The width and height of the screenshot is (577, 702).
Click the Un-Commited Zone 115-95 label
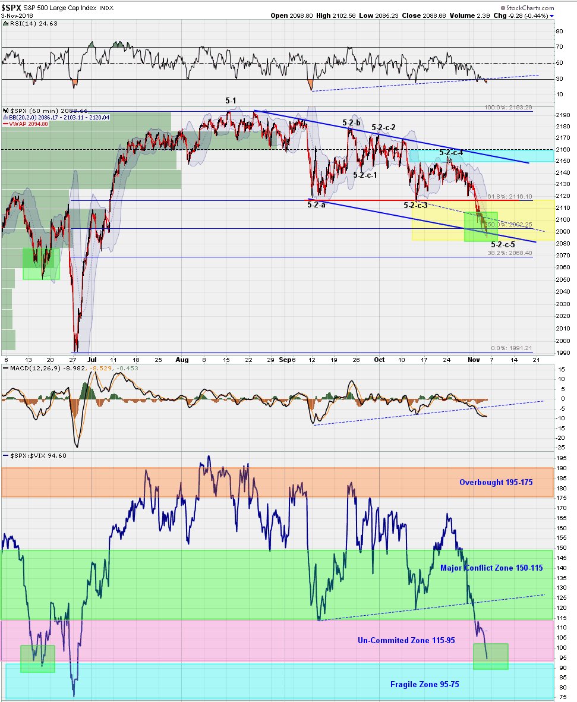click(406, 640)
